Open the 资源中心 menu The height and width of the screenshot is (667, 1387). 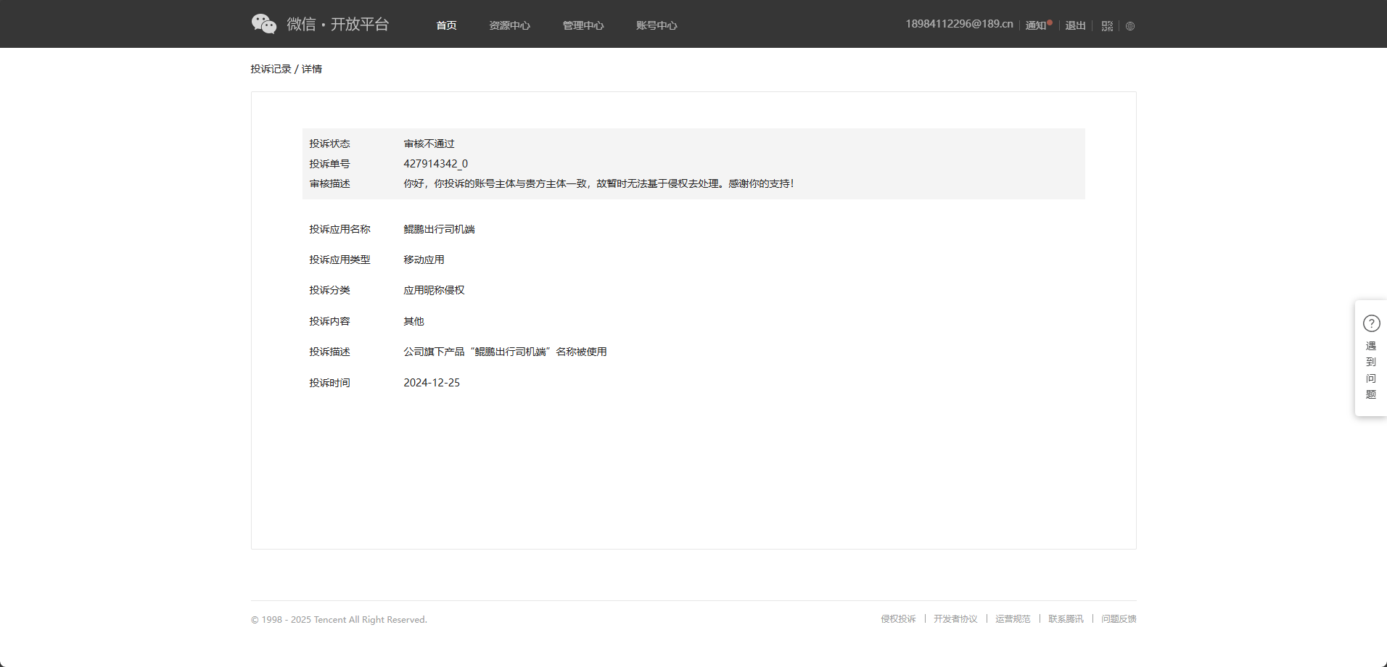tap(509, 25)
